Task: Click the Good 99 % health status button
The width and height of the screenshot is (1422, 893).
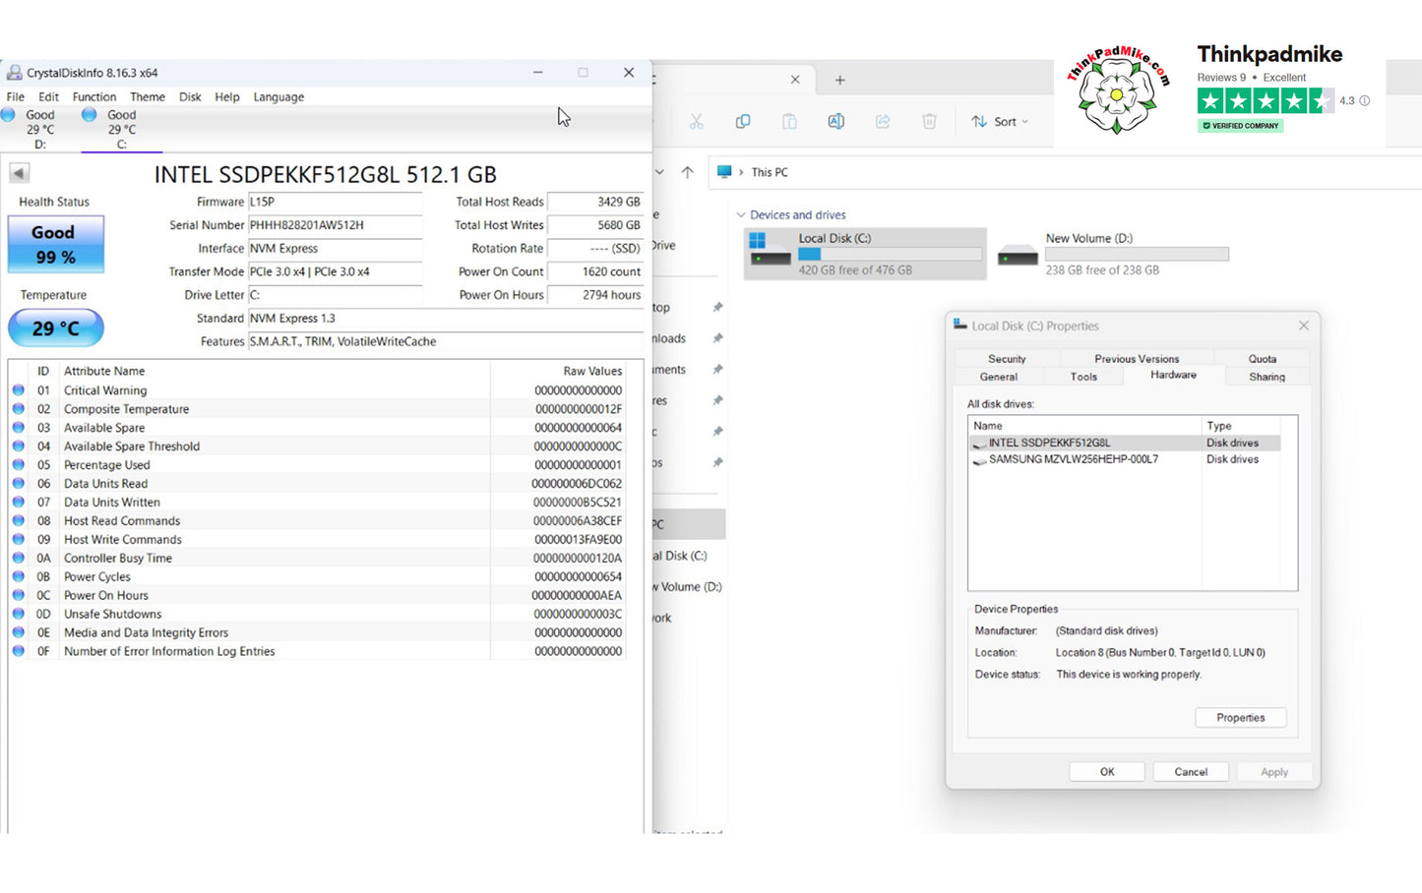Action: point(56,245)
